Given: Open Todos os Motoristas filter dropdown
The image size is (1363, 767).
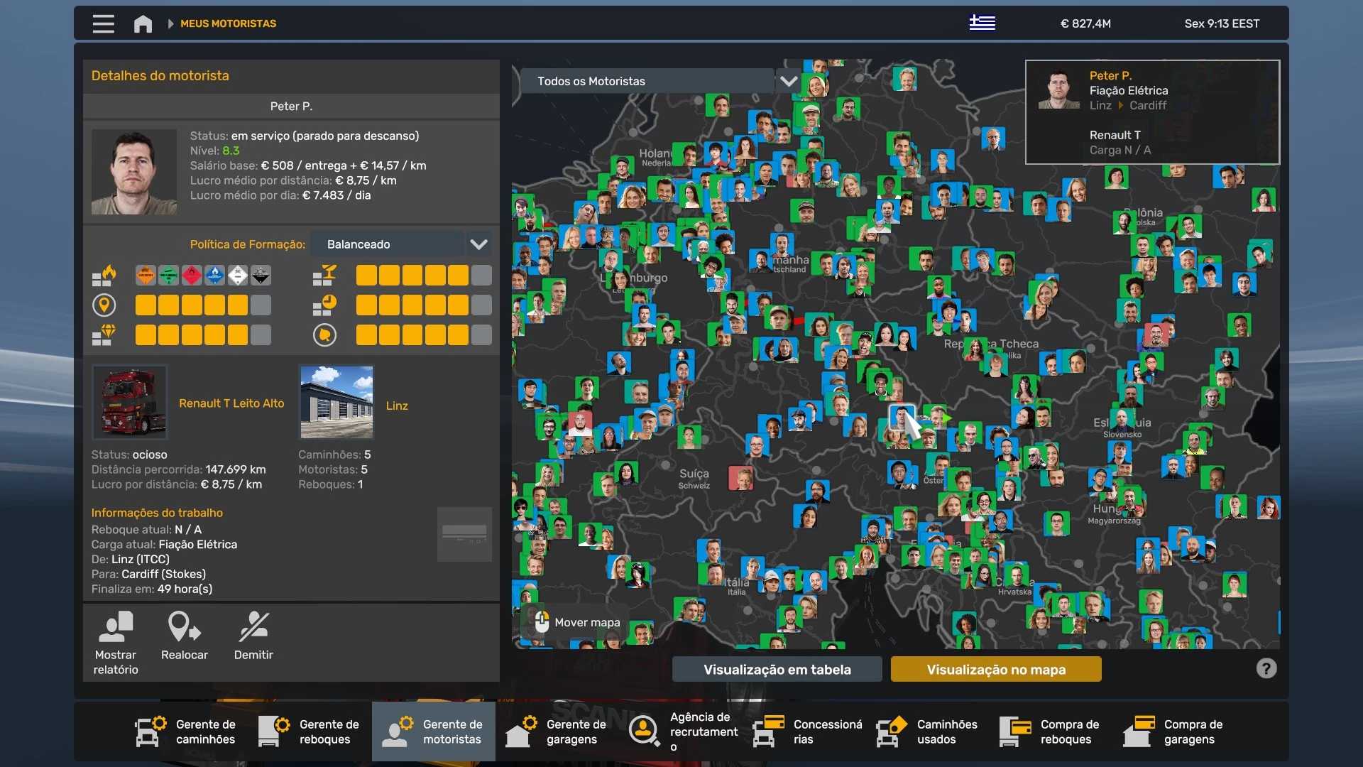Looking at the screenshot, I should pos(788,81).
